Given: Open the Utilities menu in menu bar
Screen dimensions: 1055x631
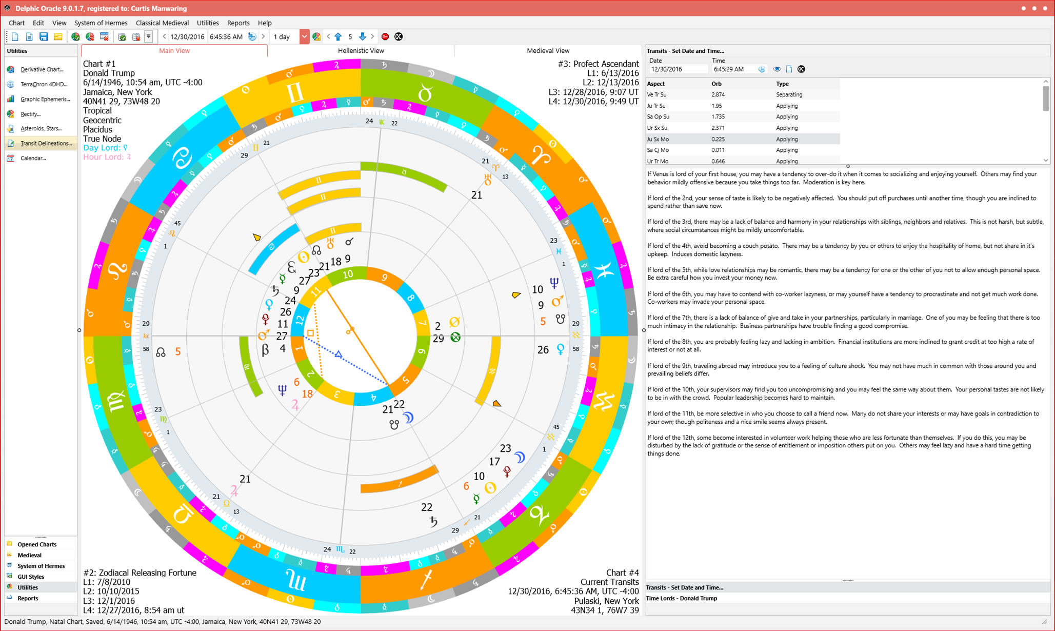Looking at the screenshot, I should pos(208,23).
